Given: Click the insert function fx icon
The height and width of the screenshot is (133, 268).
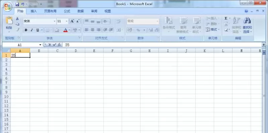Looking at the screenshot, I should coord(59,45).
